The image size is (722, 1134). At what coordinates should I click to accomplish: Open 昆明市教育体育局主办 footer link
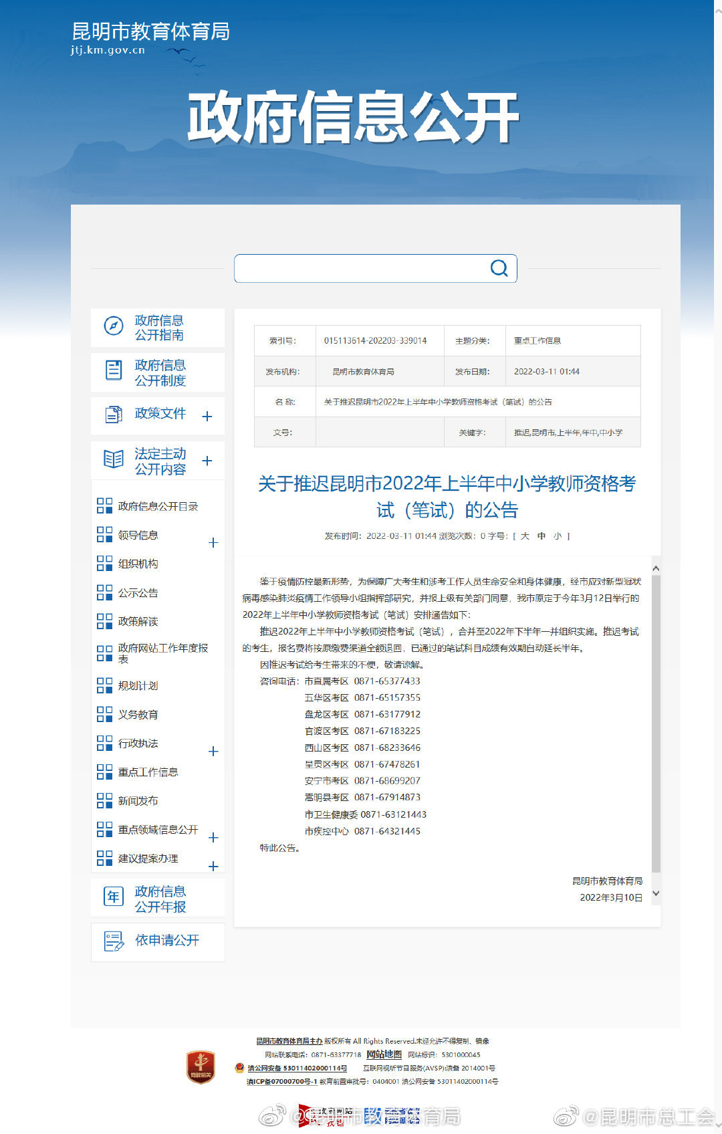(289, 1041)
